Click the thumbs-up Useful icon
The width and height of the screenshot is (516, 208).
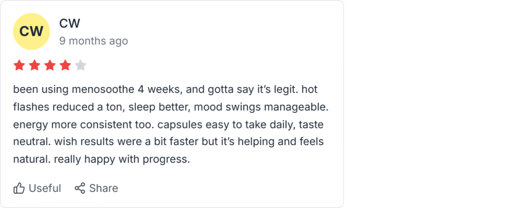coord(19,188)
